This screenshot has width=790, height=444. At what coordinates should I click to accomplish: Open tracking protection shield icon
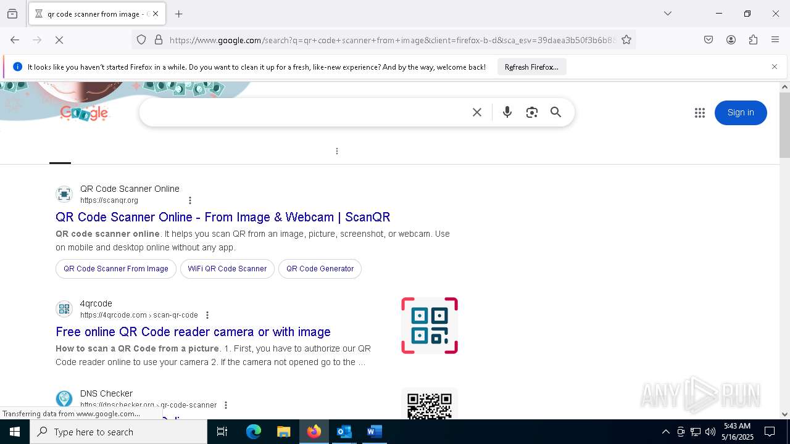pyautogui.click(x=141, y=40)
